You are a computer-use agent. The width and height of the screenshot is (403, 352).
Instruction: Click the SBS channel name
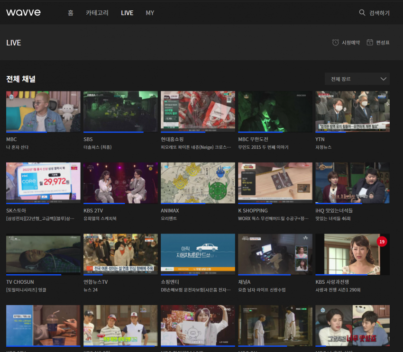[x=88, y=139]
